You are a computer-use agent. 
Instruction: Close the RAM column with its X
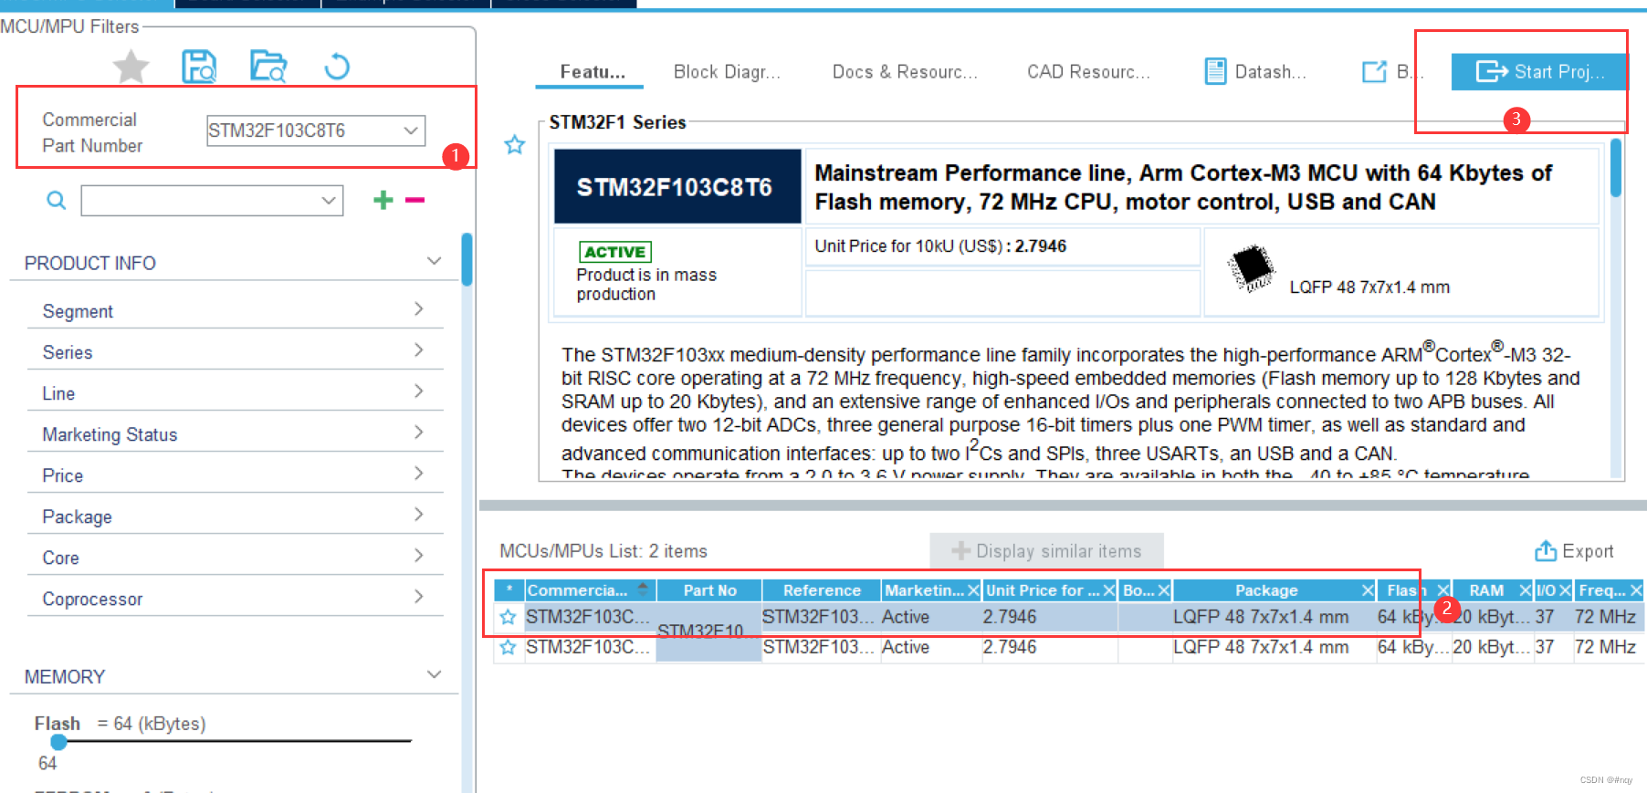coord(1525,590)
